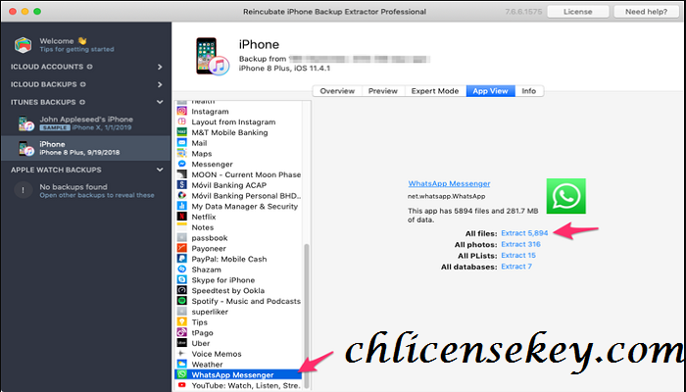Click the Welcome app logo icon
The image size is (686, 392).
tap(23, 45)
